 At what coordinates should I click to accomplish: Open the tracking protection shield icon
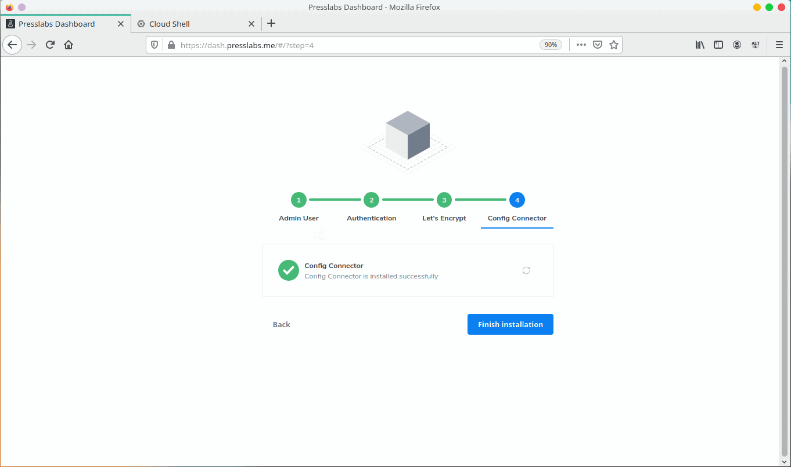[154, 45]
